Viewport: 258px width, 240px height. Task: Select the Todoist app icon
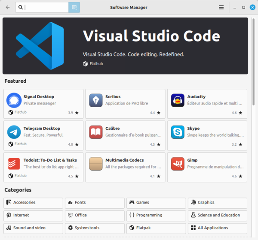click(14, 164)
